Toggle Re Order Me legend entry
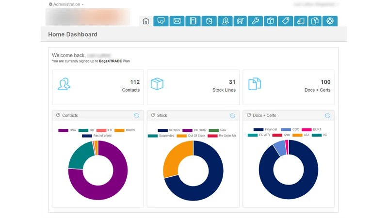Viewport: 388px width, 218px height. [x=222, y=136]
